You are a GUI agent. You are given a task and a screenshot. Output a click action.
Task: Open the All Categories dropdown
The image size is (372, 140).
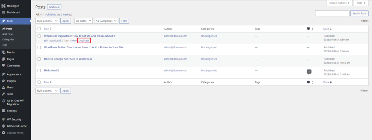[x=106, y=21]
